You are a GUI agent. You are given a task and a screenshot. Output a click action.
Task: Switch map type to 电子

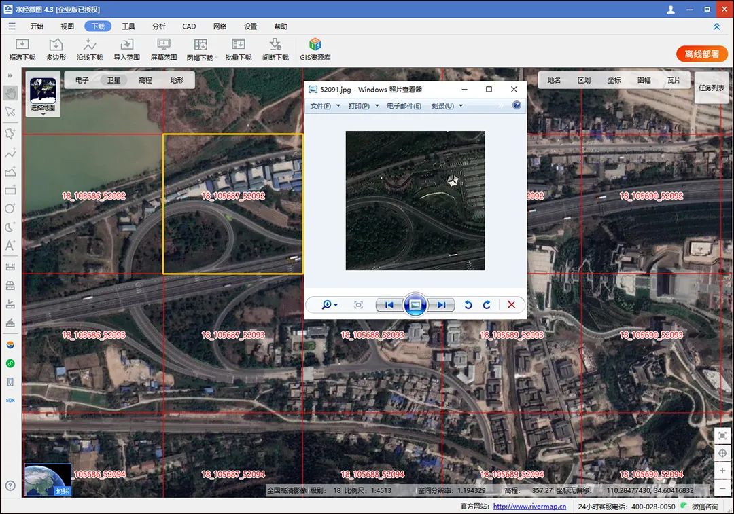pyautogui.click(x=82, y=80)
